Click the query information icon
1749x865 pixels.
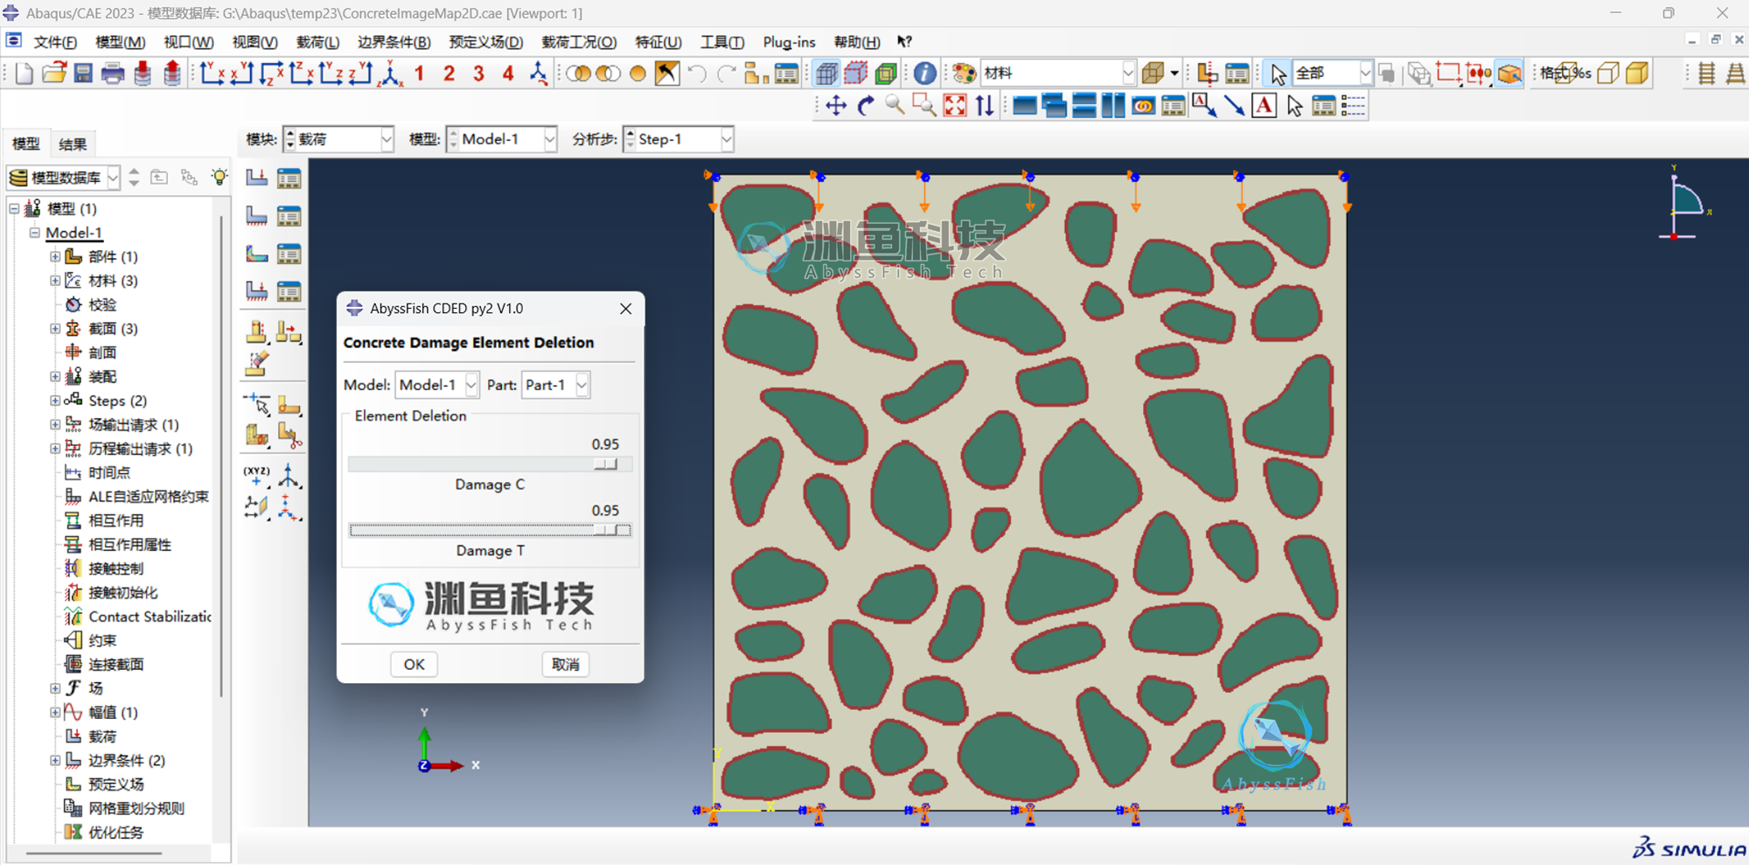[x=924, y=73]
